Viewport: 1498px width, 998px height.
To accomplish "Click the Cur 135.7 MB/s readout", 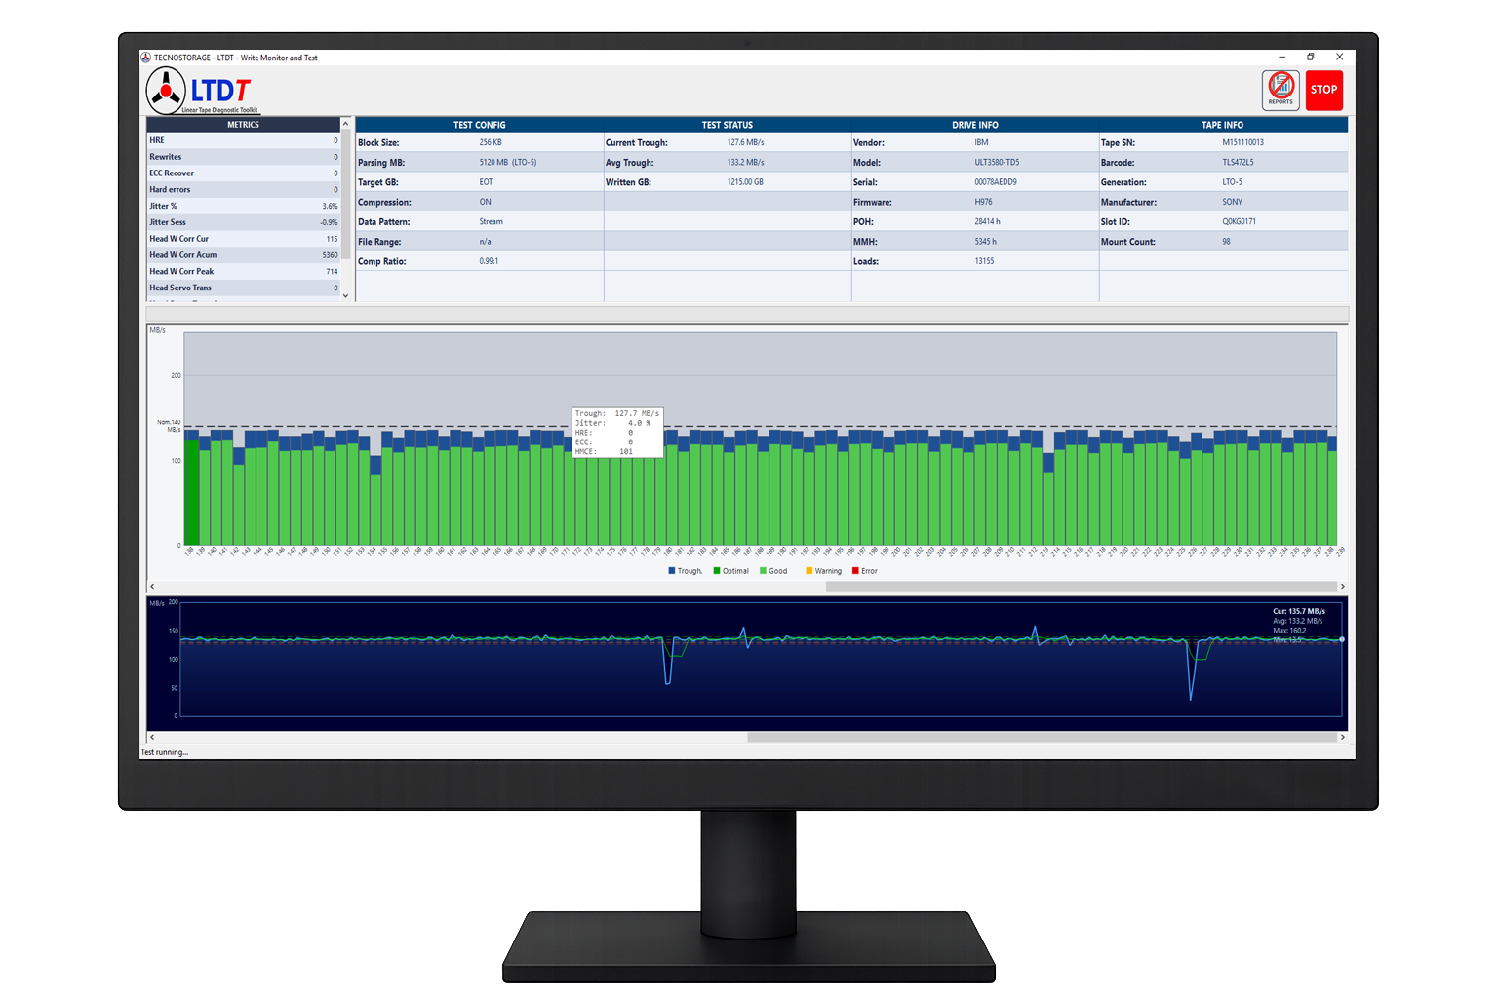I will point(1299,611).
